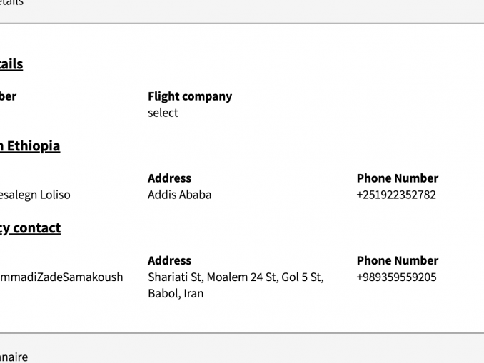Click the Phone Number label above +989359559205
Viewport: 484px width, 363px height.
tap(397, 260)
